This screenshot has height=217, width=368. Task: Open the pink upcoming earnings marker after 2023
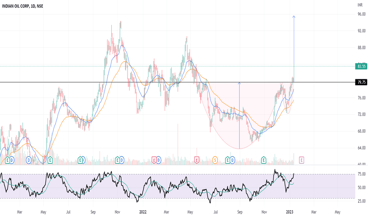[301, 160]
